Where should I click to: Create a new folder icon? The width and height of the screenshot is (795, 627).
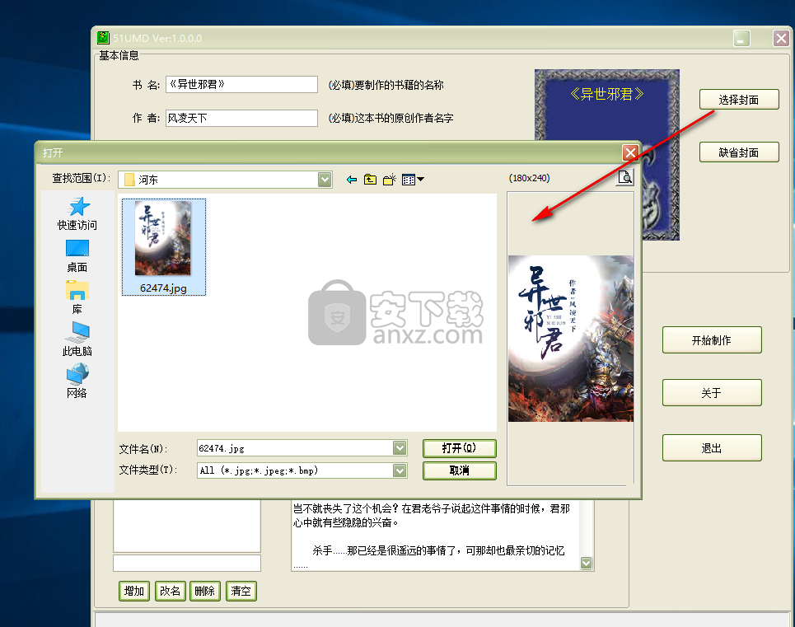(390, 180)
